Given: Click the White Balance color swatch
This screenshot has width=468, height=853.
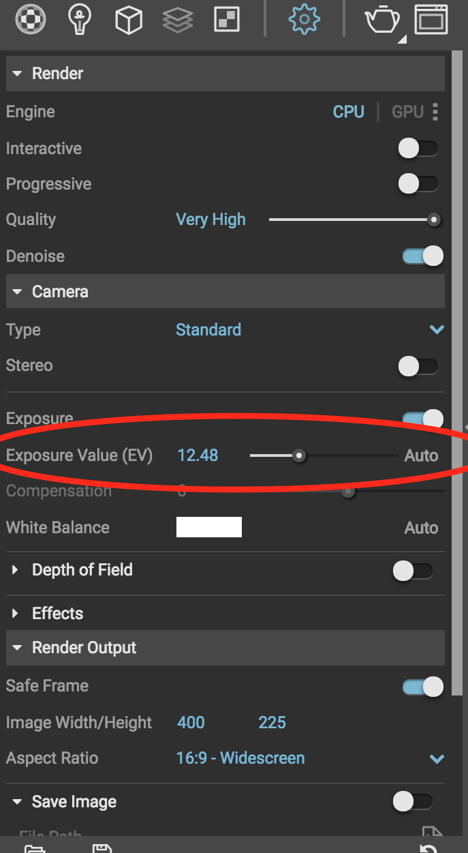Looking at the screenshot, I should (209, 527).
